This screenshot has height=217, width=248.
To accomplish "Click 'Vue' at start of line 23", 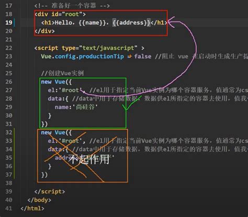I will pos(46,56).
